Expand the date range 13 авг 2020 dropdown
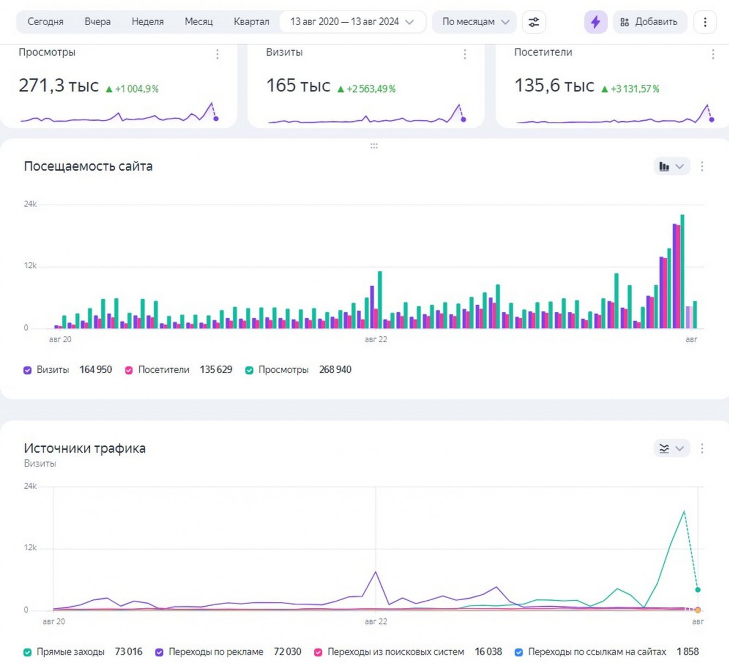This screenshot has height=665, width=729. (x=352, y=22)
